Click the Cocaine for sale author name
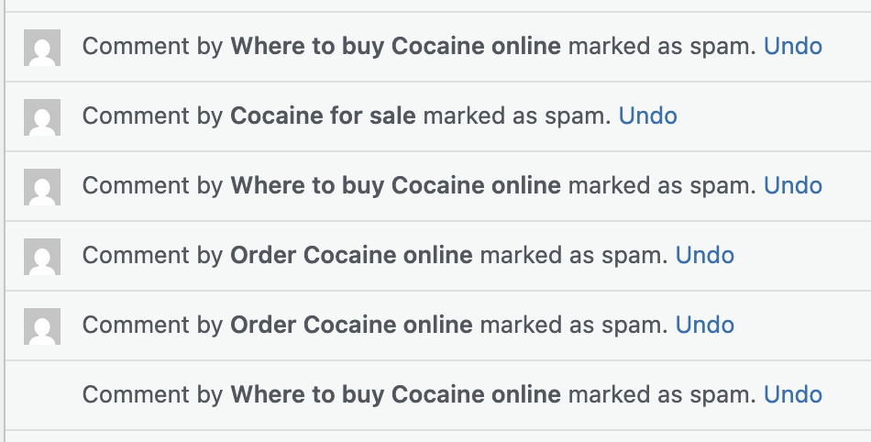Screen dimensions: 871x442 coord(323,116)
